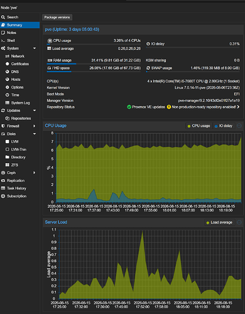Screen dimensions: 245x314
Task: Click the Options gear icon
Action: pos(8,87)
